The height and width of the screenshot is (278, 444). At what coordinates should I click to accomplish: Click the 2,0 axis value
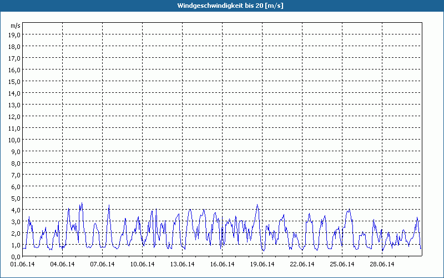(16, 233)
